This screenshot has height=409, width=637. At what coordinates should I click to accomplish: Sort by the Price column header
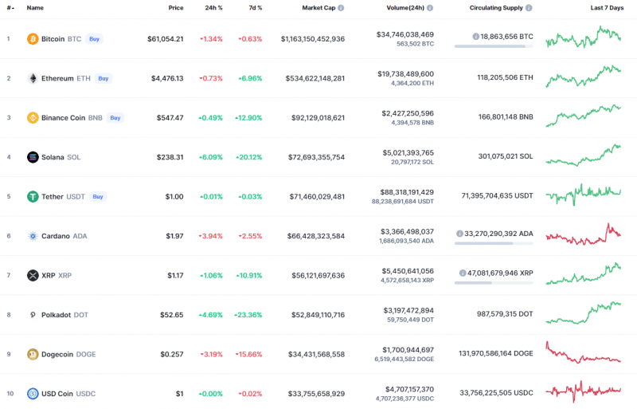175,7
